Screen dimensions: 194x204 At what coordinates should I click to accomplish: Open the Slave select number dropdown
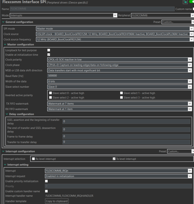(x=120, y=87)
